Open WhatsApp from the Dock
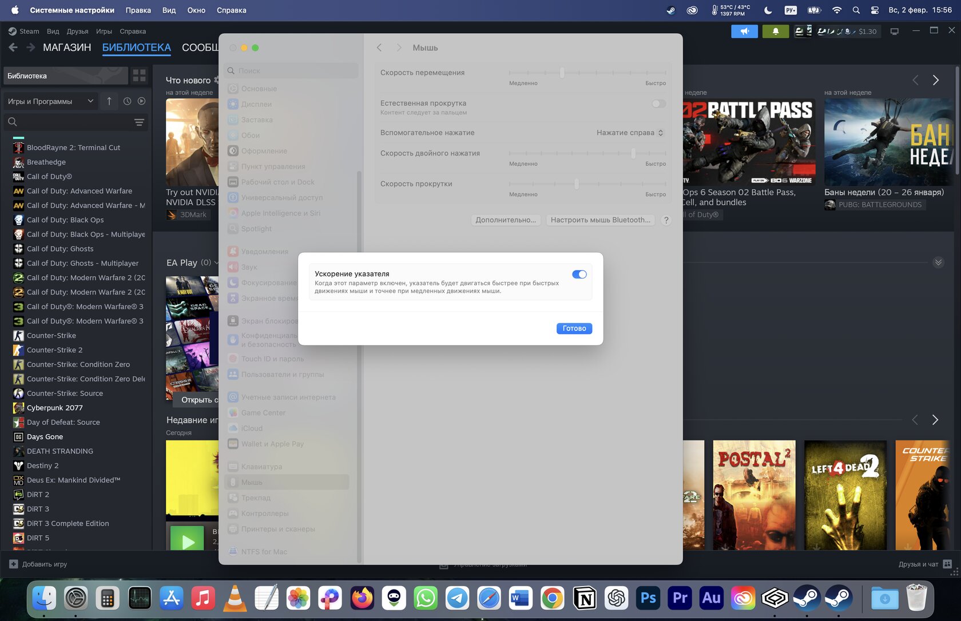Viewport: 961px width, 621px height. coord(426,599)
